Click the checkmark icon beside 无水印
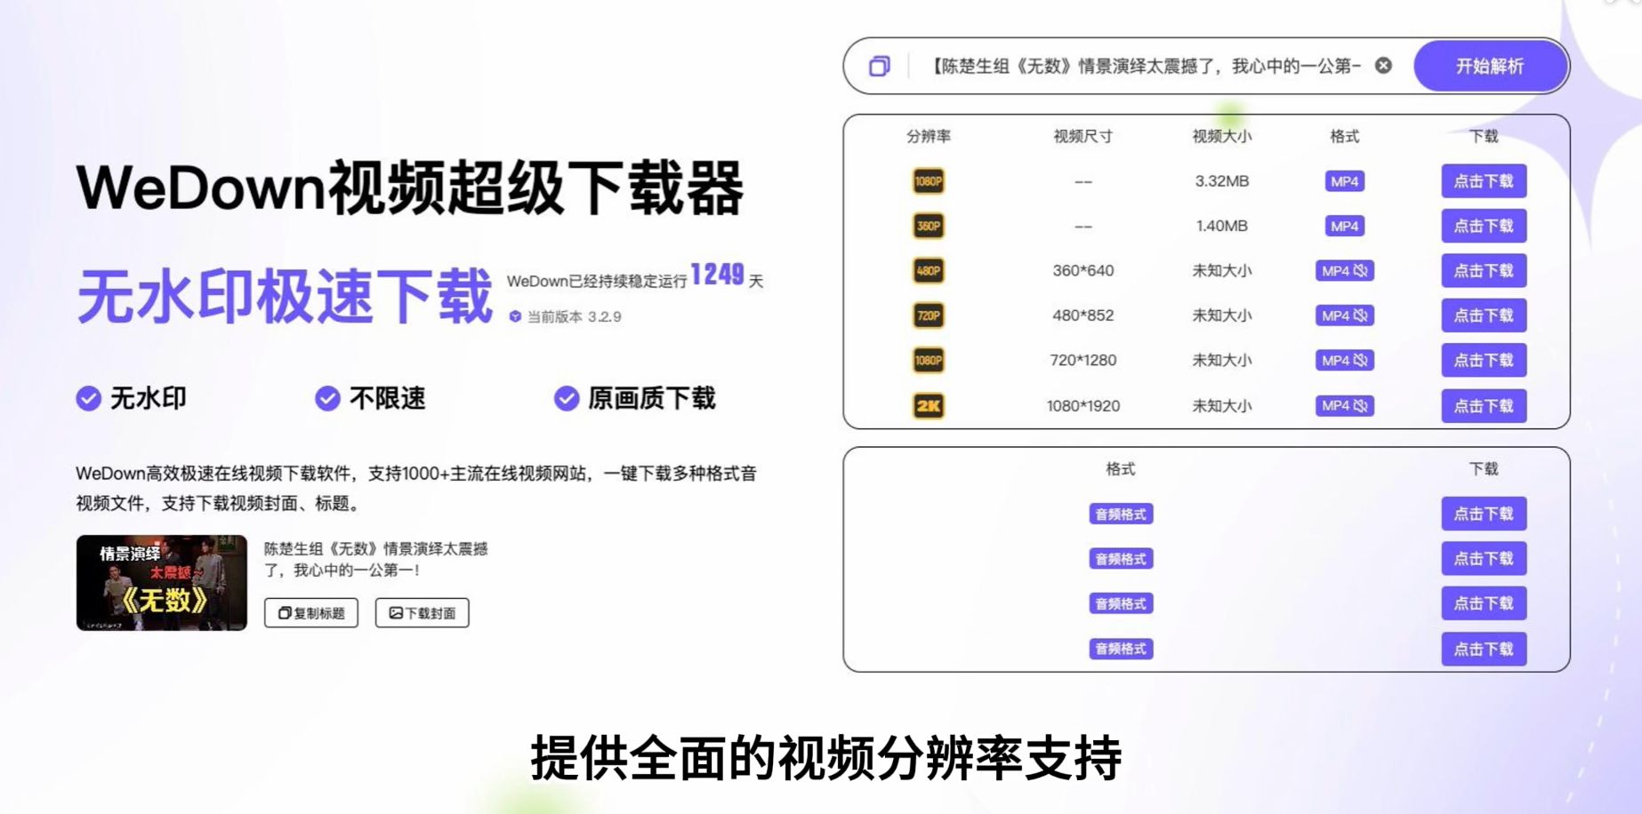Screen dimensions: 1642x814 click(88, 399)
